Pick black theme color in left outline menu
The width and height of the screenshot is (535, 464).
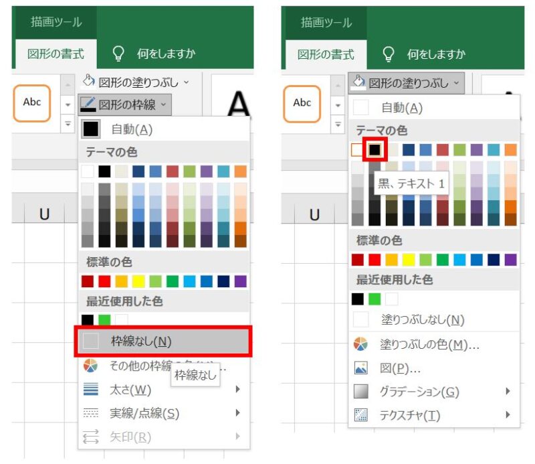[x=104, y=171]
